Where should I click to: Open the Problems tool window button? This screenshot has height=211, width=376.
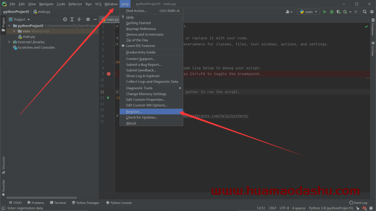coord(36,203)
